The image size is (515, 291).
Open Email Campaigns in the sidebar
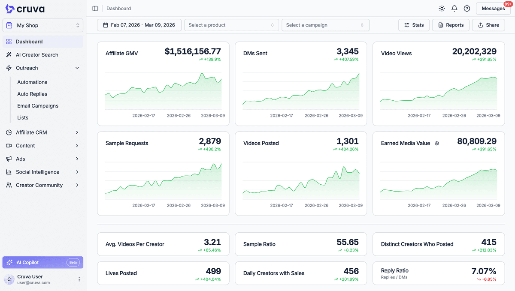pyautogui.click(x=38, y=105)
